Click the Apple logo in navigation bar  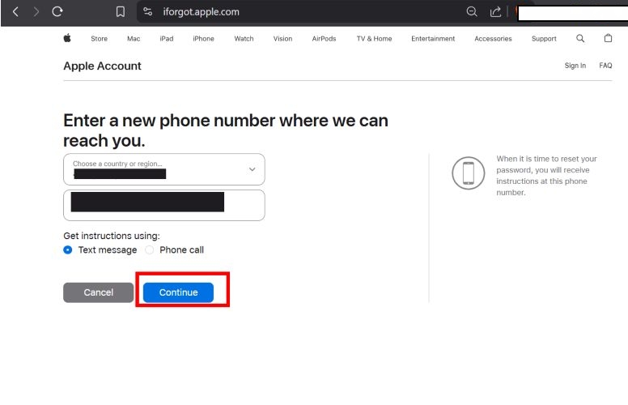pyautogui.click(x=67, y=39)
